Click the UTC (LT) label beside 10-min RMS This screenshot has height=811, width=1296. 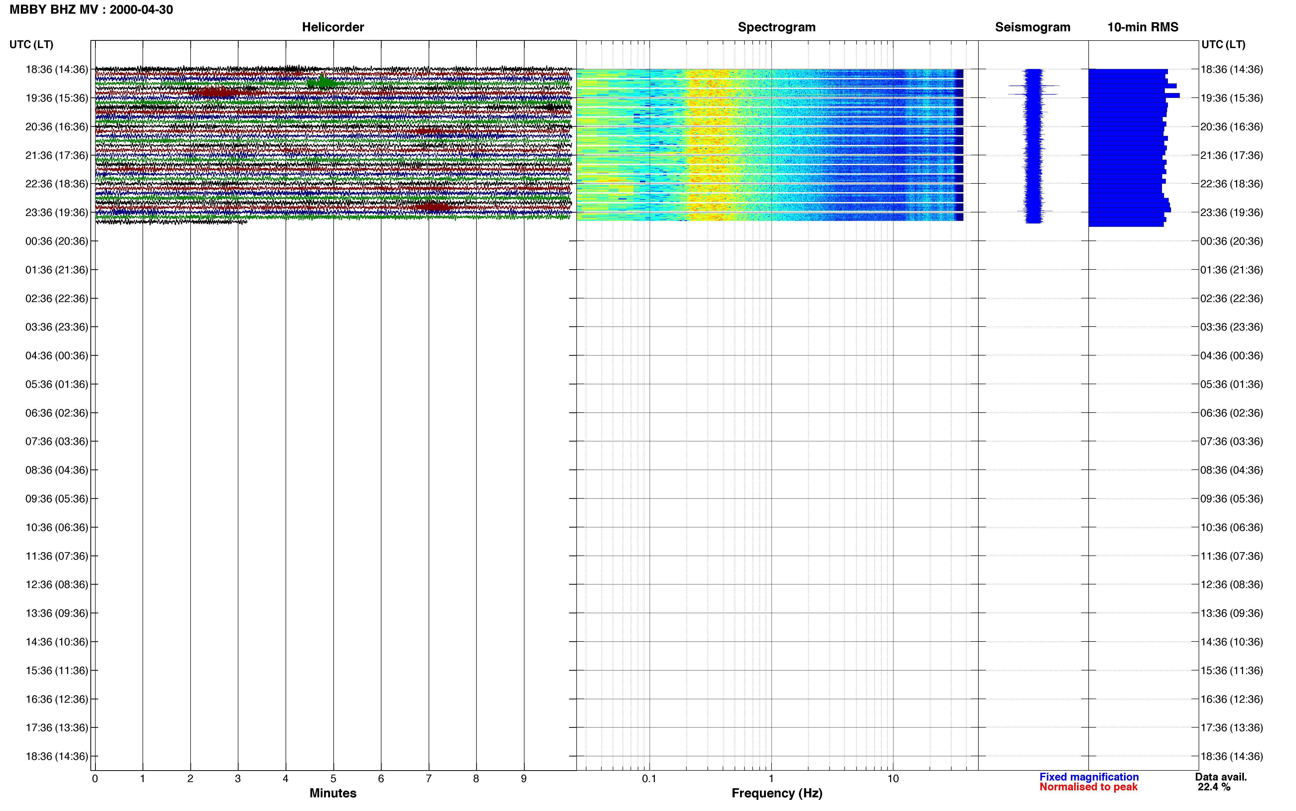click(1223, 44)
